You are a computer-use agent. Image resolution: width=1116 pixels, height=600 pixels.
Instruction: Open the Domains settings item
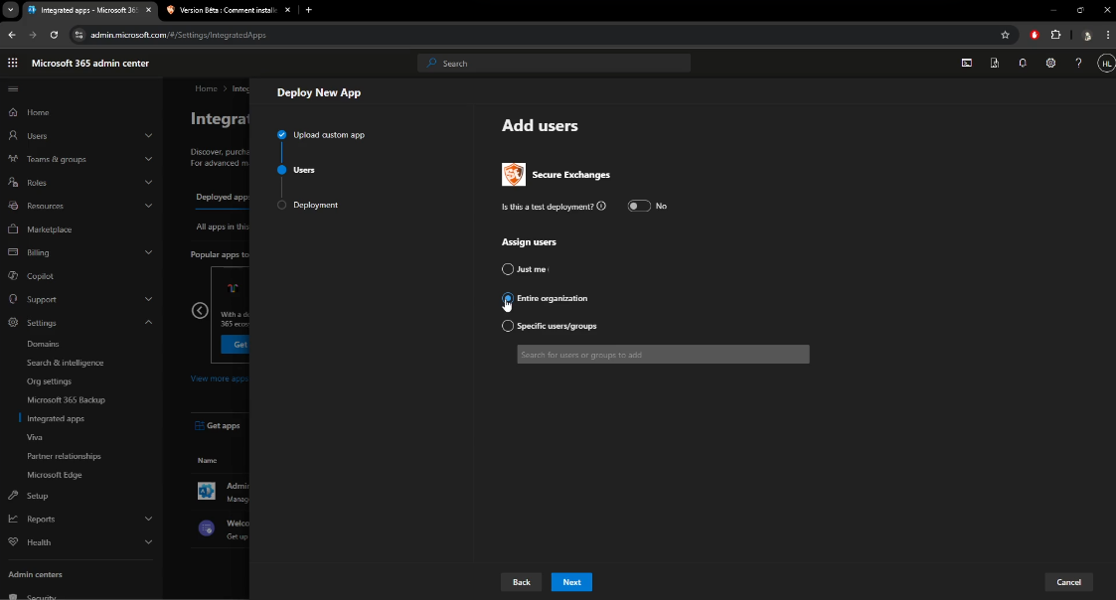43,344
